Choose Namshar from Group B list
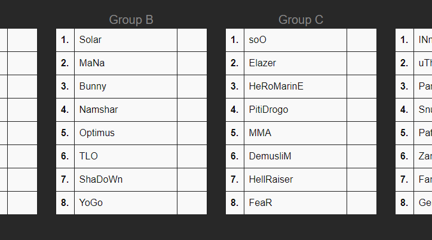This screenshot has height=240, width=432. pos(99,109)
